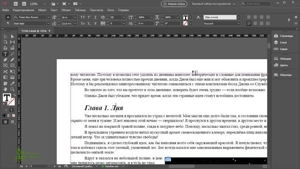Select the Free Transform tool

click(x=13, y=72)
